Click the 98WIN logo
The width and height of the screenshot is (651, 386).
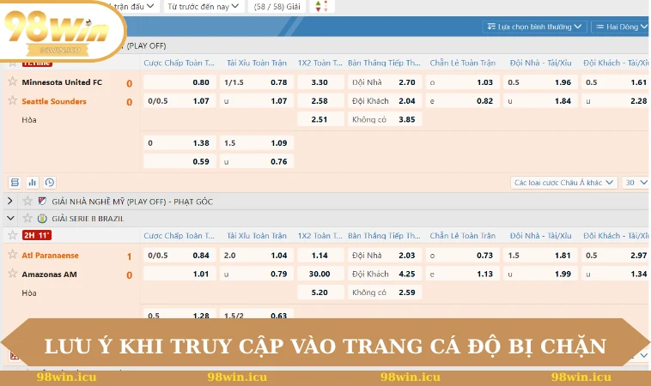coord(58,33)
